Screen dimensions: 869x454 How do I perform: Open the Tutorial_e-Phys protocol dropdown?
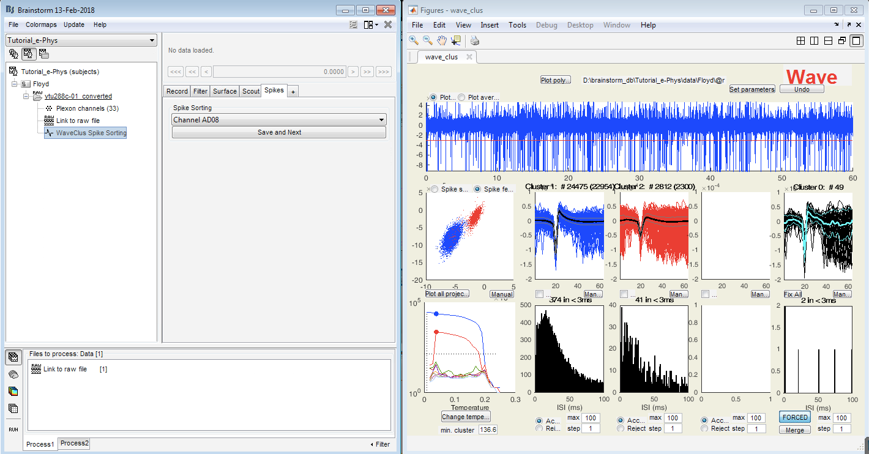[81, 40]
